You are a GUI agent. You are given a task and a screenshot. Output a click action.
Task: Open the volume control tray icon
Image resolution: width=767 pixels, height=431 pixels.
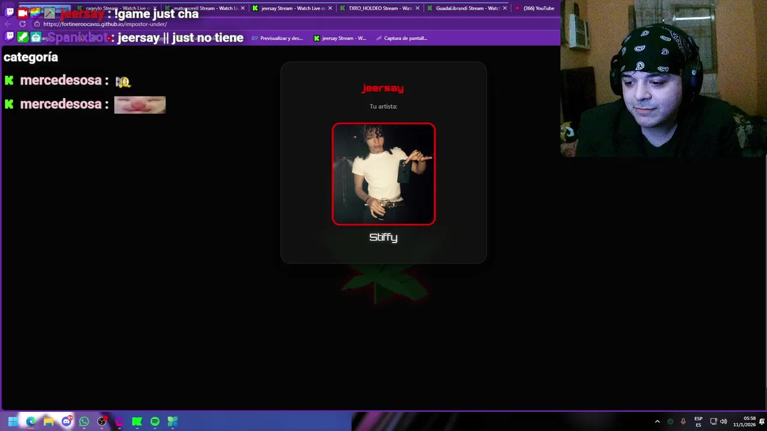[x=723, y=421]
